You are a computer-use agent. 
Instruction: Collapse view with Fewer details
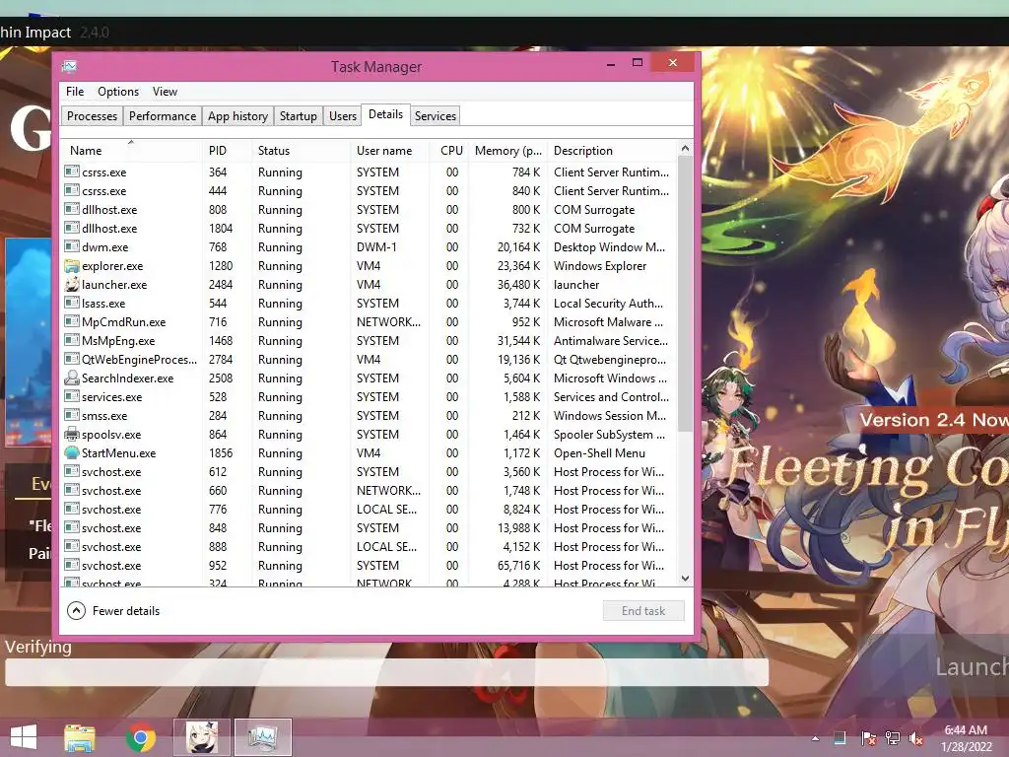(113, 611)
